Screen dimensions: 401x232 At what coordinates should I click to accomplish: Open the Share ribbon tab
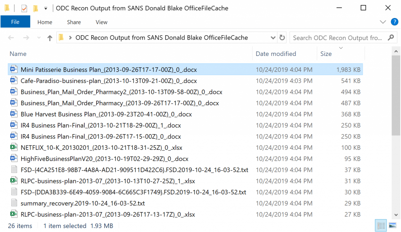pos(74,22)
